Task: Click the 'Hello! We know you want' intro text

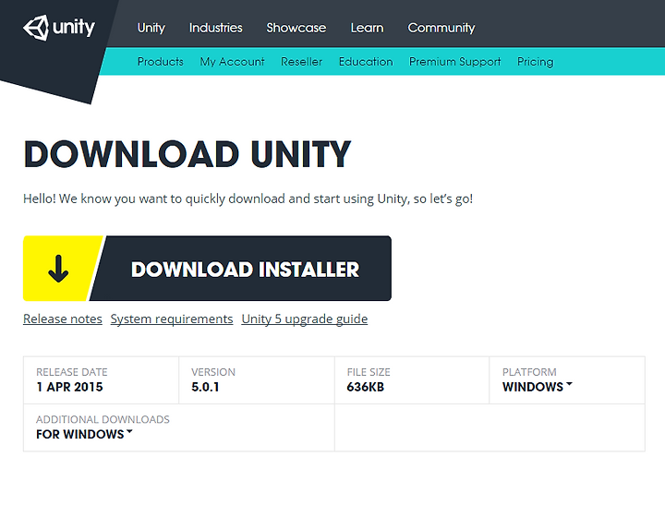Action: [x=248, y=198]
